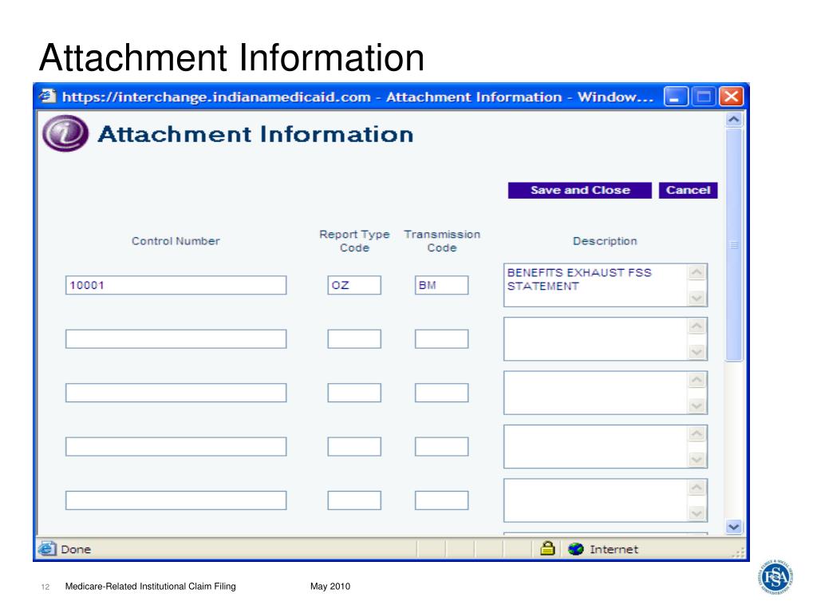
Task: Click the fourth row Report Type Code field
Action: pos(354,447)
